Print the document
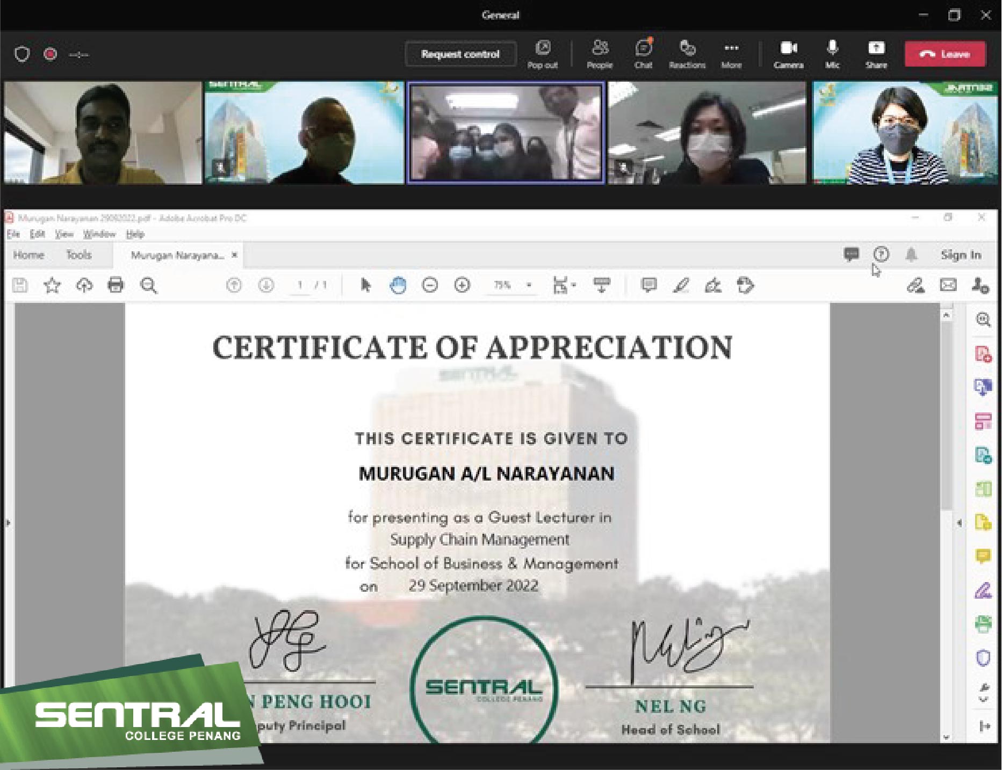Screen dimensions: 1002x770 point(116,285)
